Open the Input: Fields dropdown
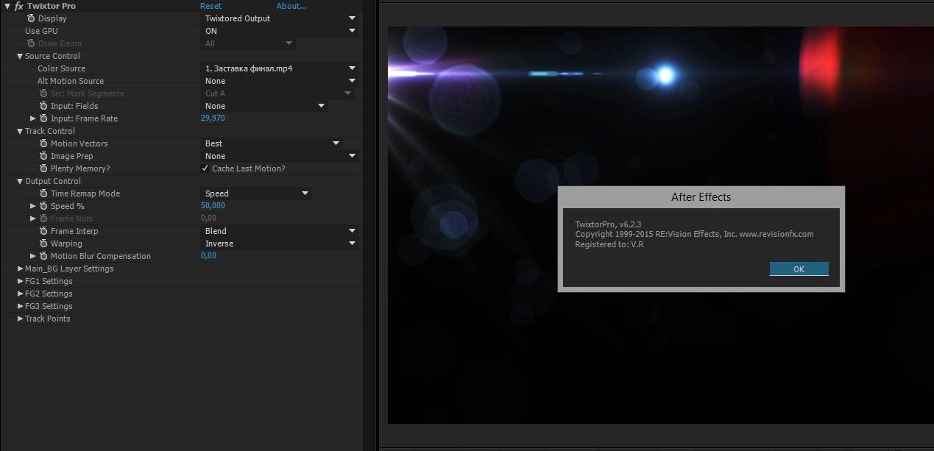This screenshot has width=934, height=451. coord(265,106)
